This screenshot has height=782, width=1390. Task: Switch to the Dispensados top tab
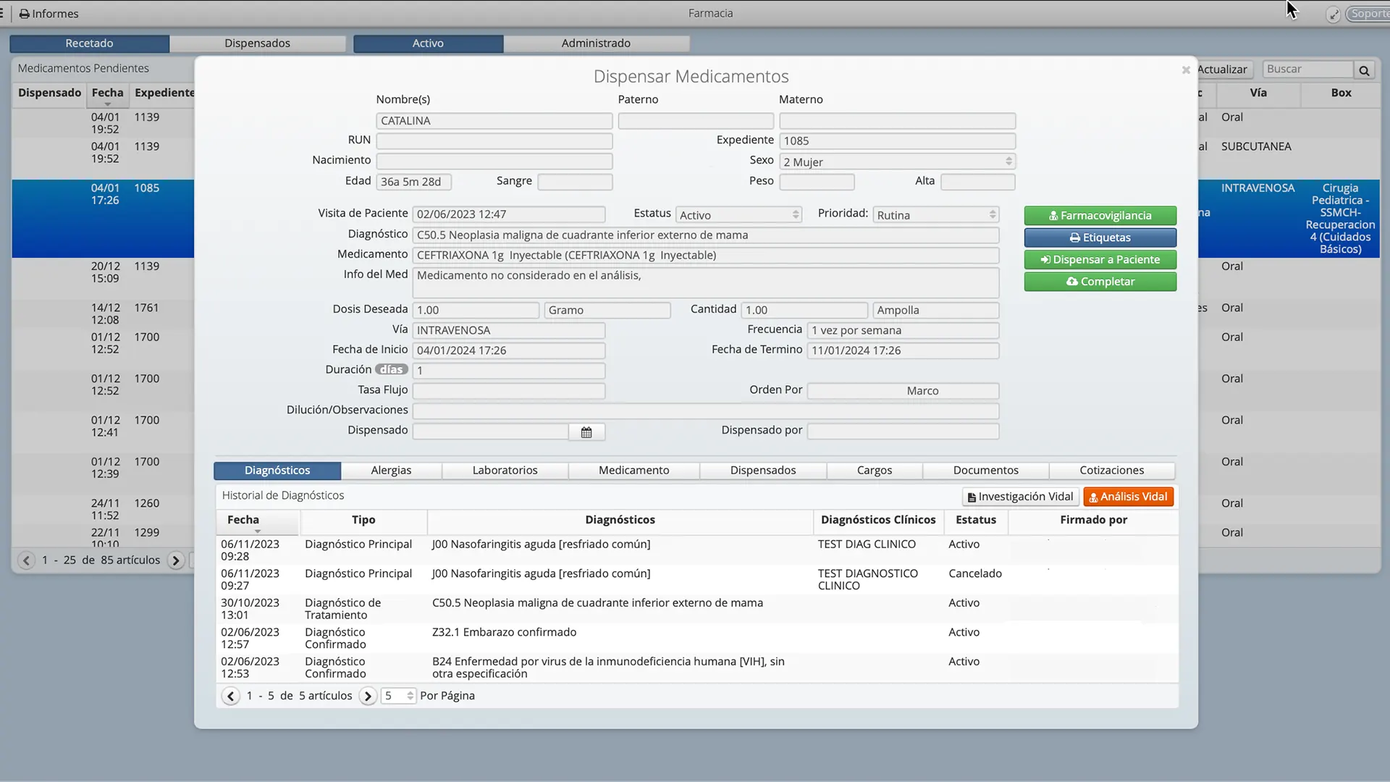pos(257,43)
